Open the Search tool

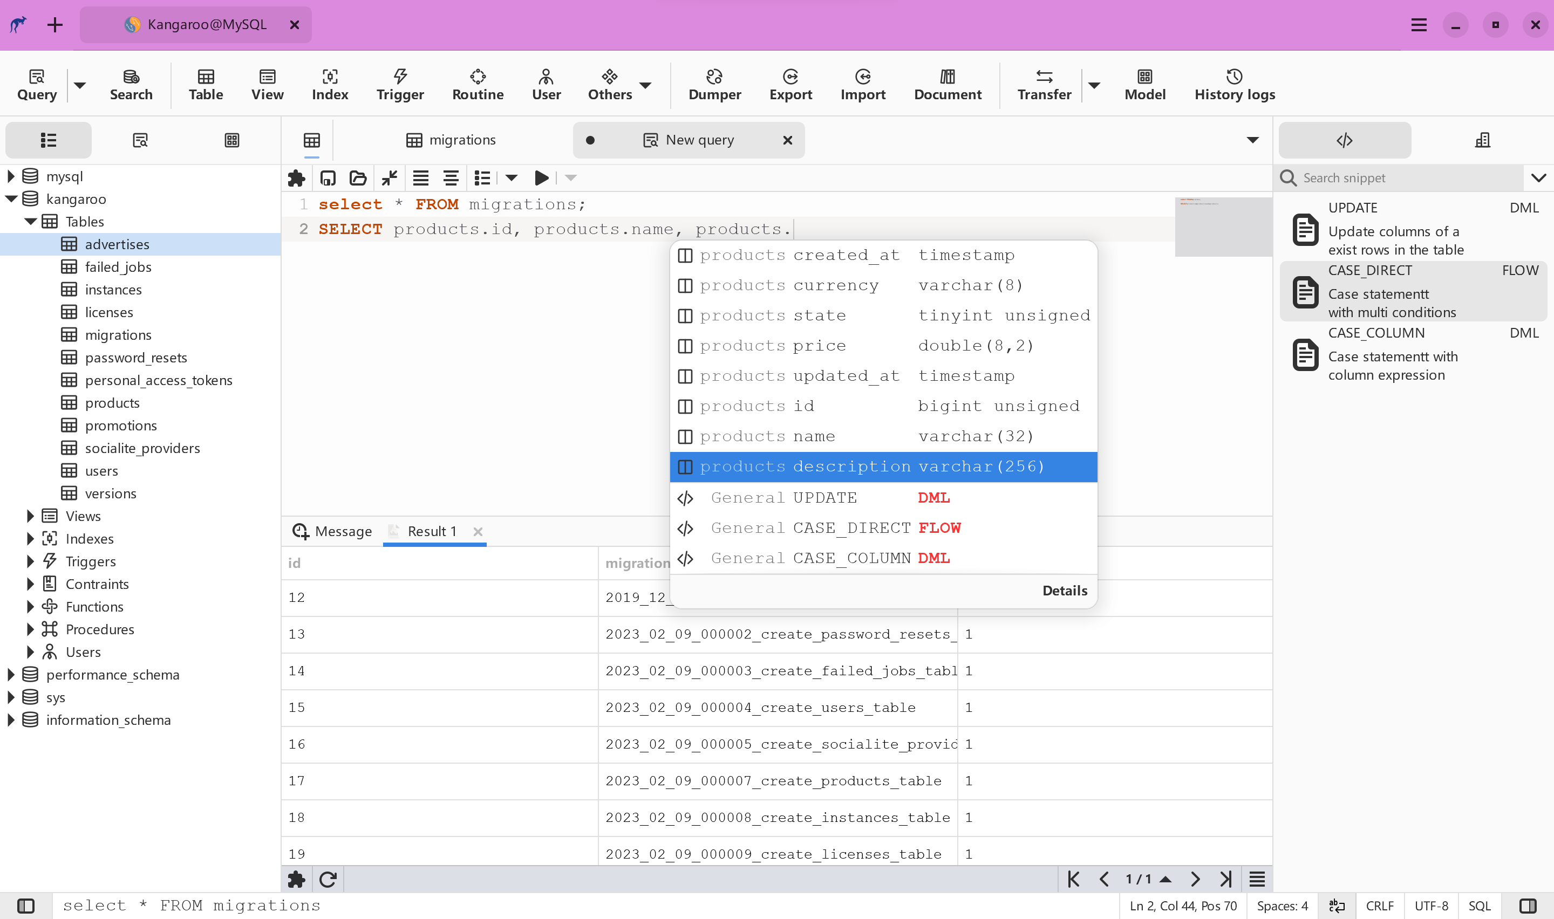[131, 85]
